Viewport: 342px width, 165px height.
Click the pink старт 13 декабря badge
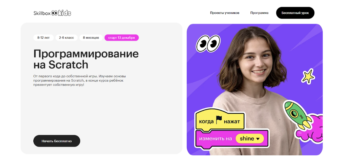(122, 37)
